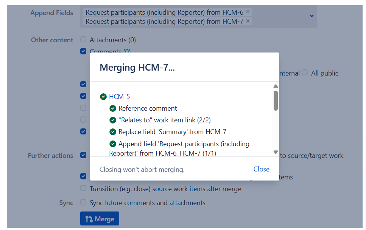Enable the Attachments (0) checkbox

point(83,40)
